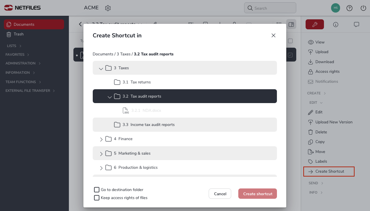
Task: Cancel the Create Shortcut dialog
Action: [220, 194]
